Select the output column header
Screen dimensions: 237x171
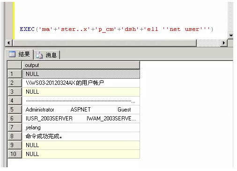coord(81,65)
